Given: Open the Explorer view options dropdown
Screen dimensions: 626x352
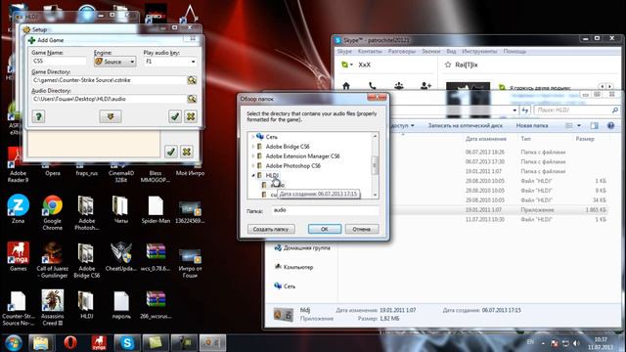Looking at the screenshot, I should [579, 126].
